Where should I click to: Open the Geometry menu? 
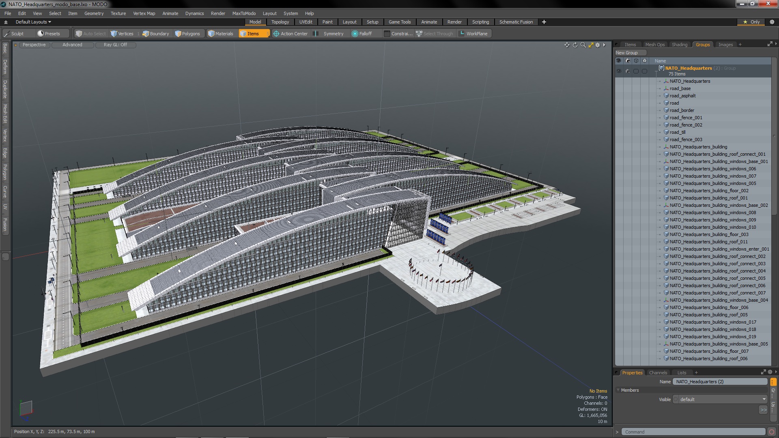tap(94, 13)
